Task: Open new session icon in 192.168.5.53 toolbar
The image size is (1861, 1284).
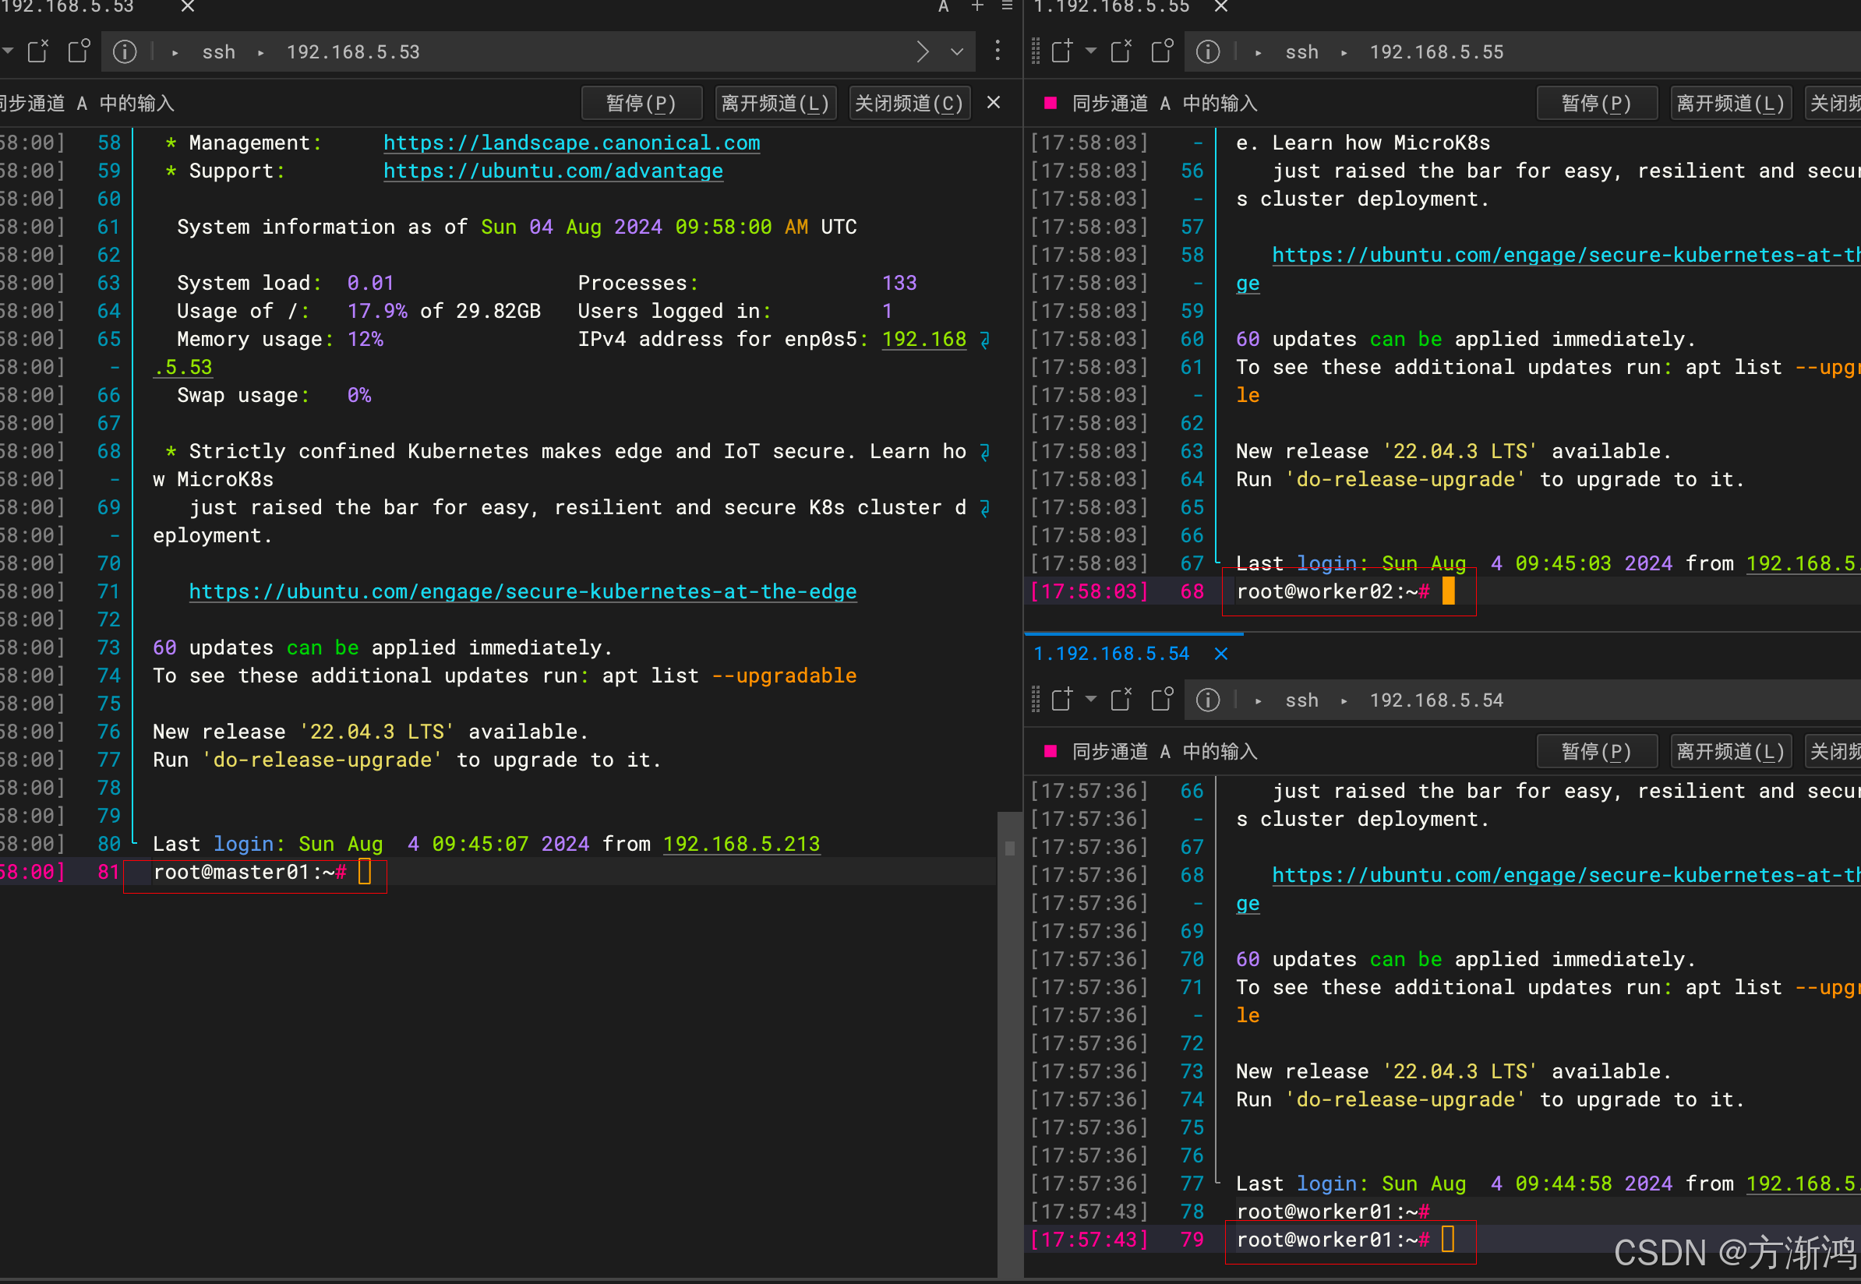Action: point(38,51)
